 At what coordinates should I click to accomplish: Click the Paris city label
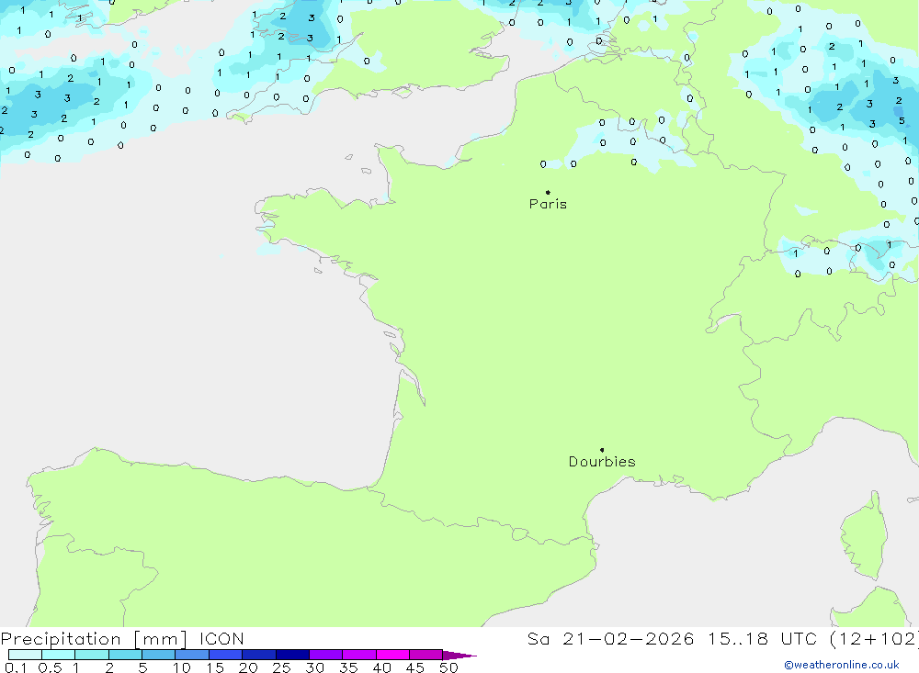tap(548, 204)
